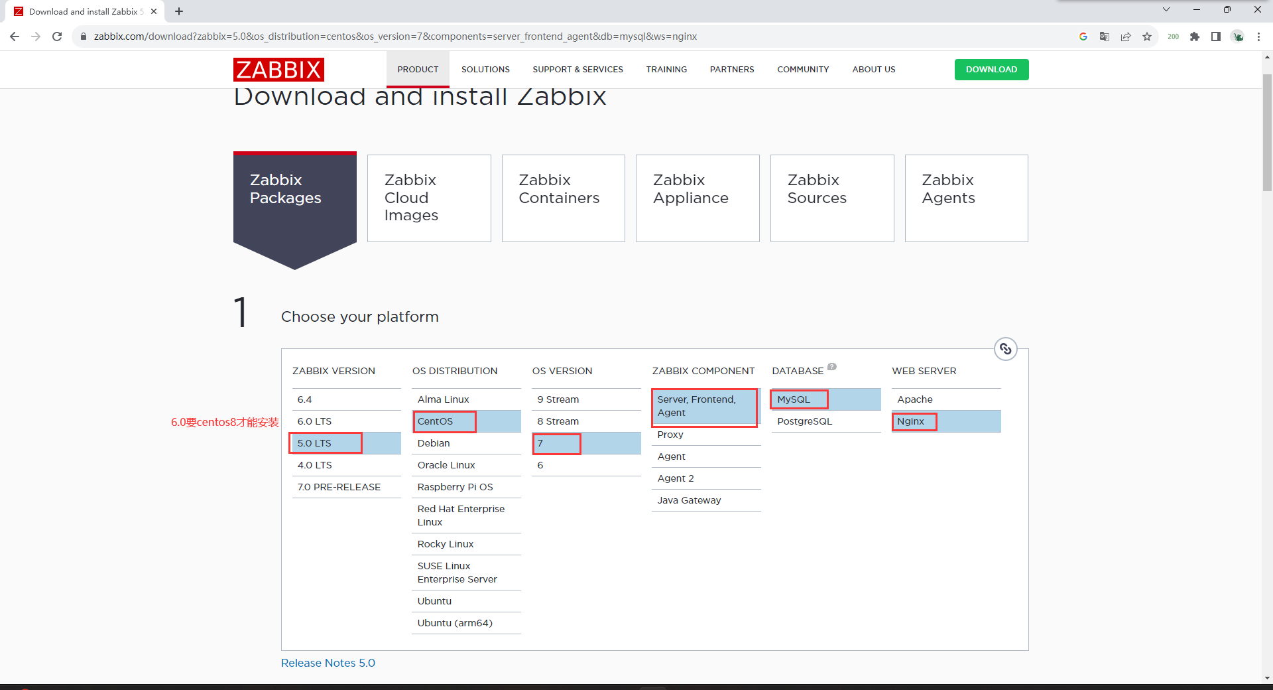Select Debian distribution

pos(466,443)
